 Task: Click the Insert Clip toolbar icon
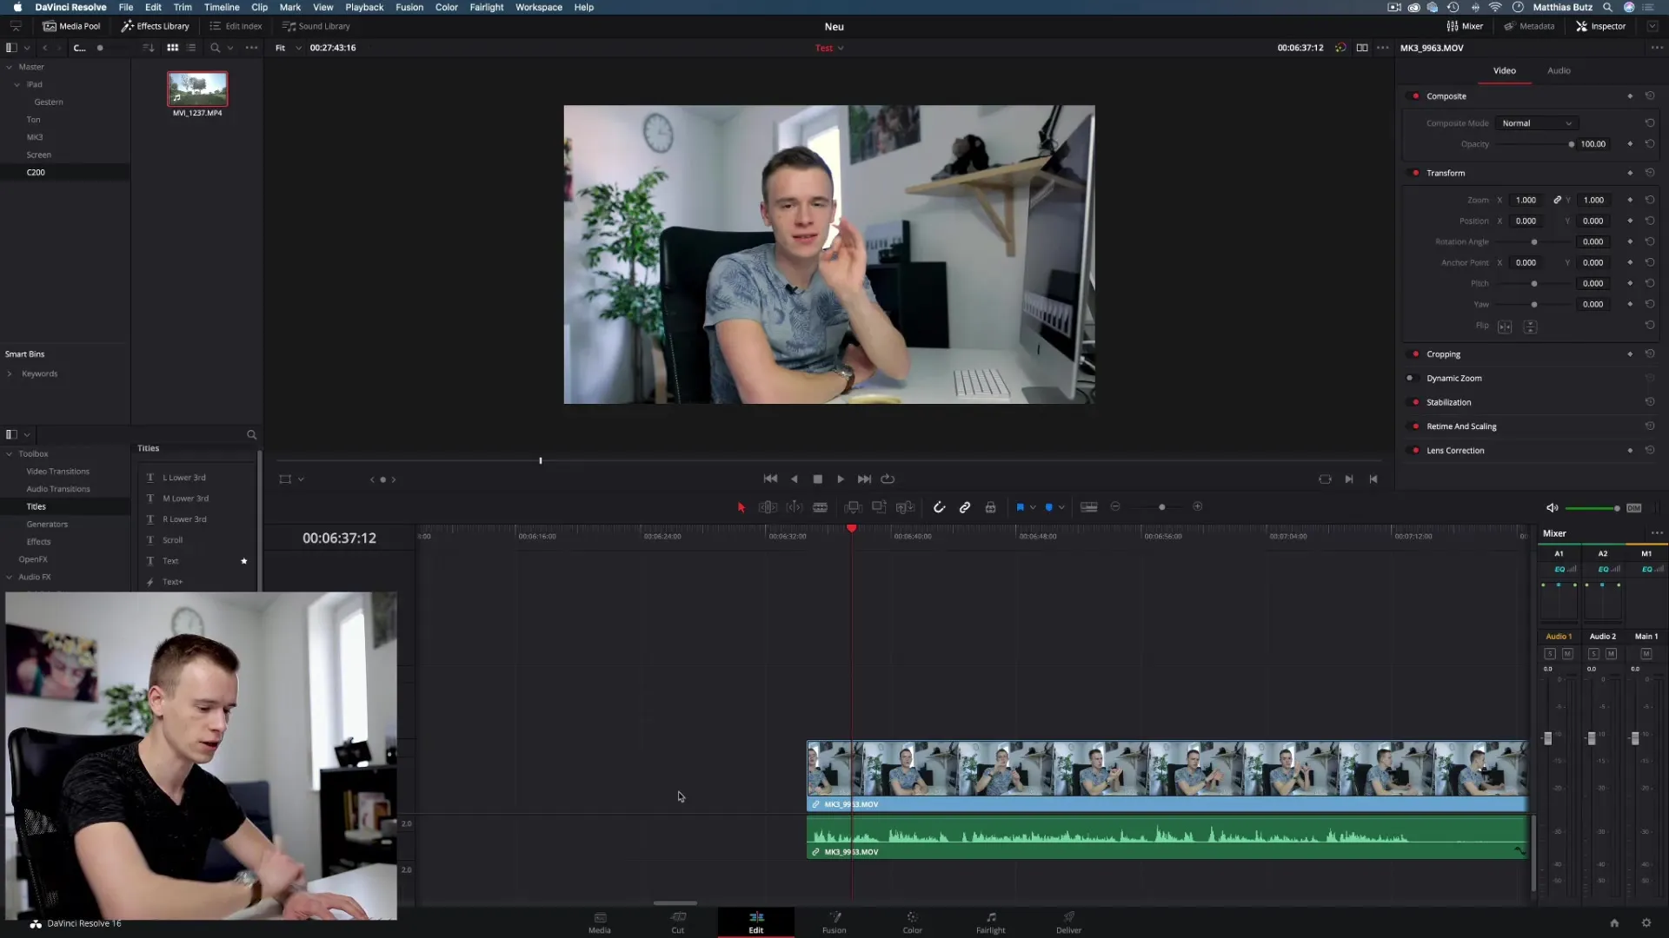click(x=853, y=507)
